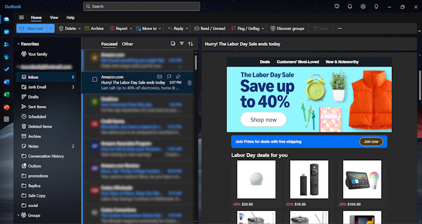The height and width of the screenshot is (224, 422).
Task: Open the Inbox folder
Action: pyautogui.click(x=46, y=77)
